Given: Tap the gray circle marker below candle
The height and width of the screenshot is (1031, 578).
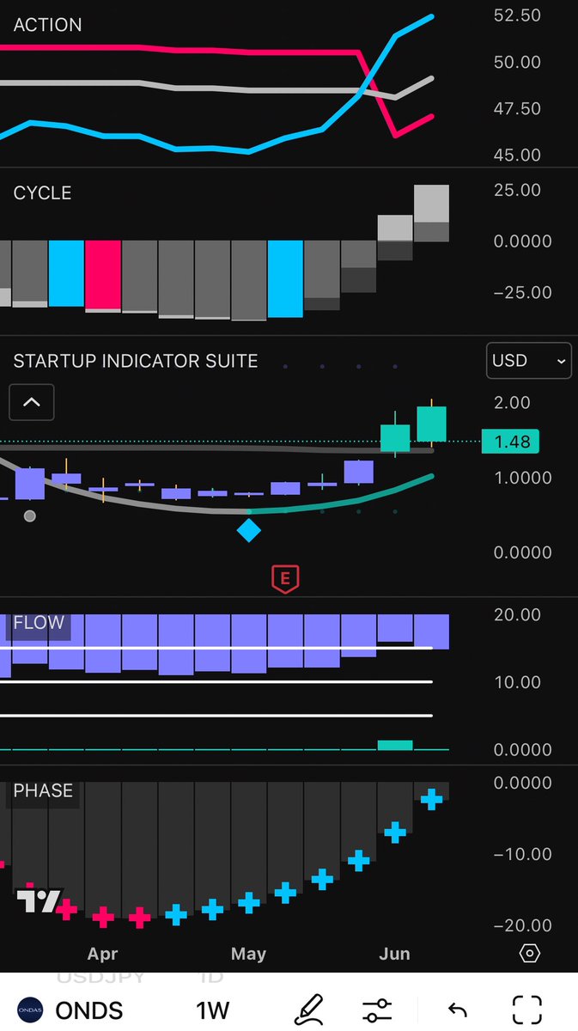Looking at the screenshot, I should coord(29,516).
